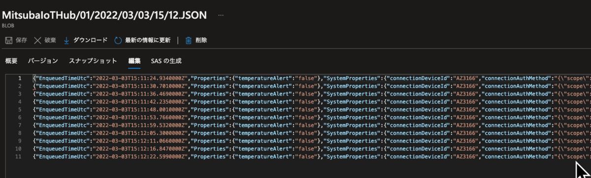
Task: Click the 保存 button label
Action: pos(21,40)
